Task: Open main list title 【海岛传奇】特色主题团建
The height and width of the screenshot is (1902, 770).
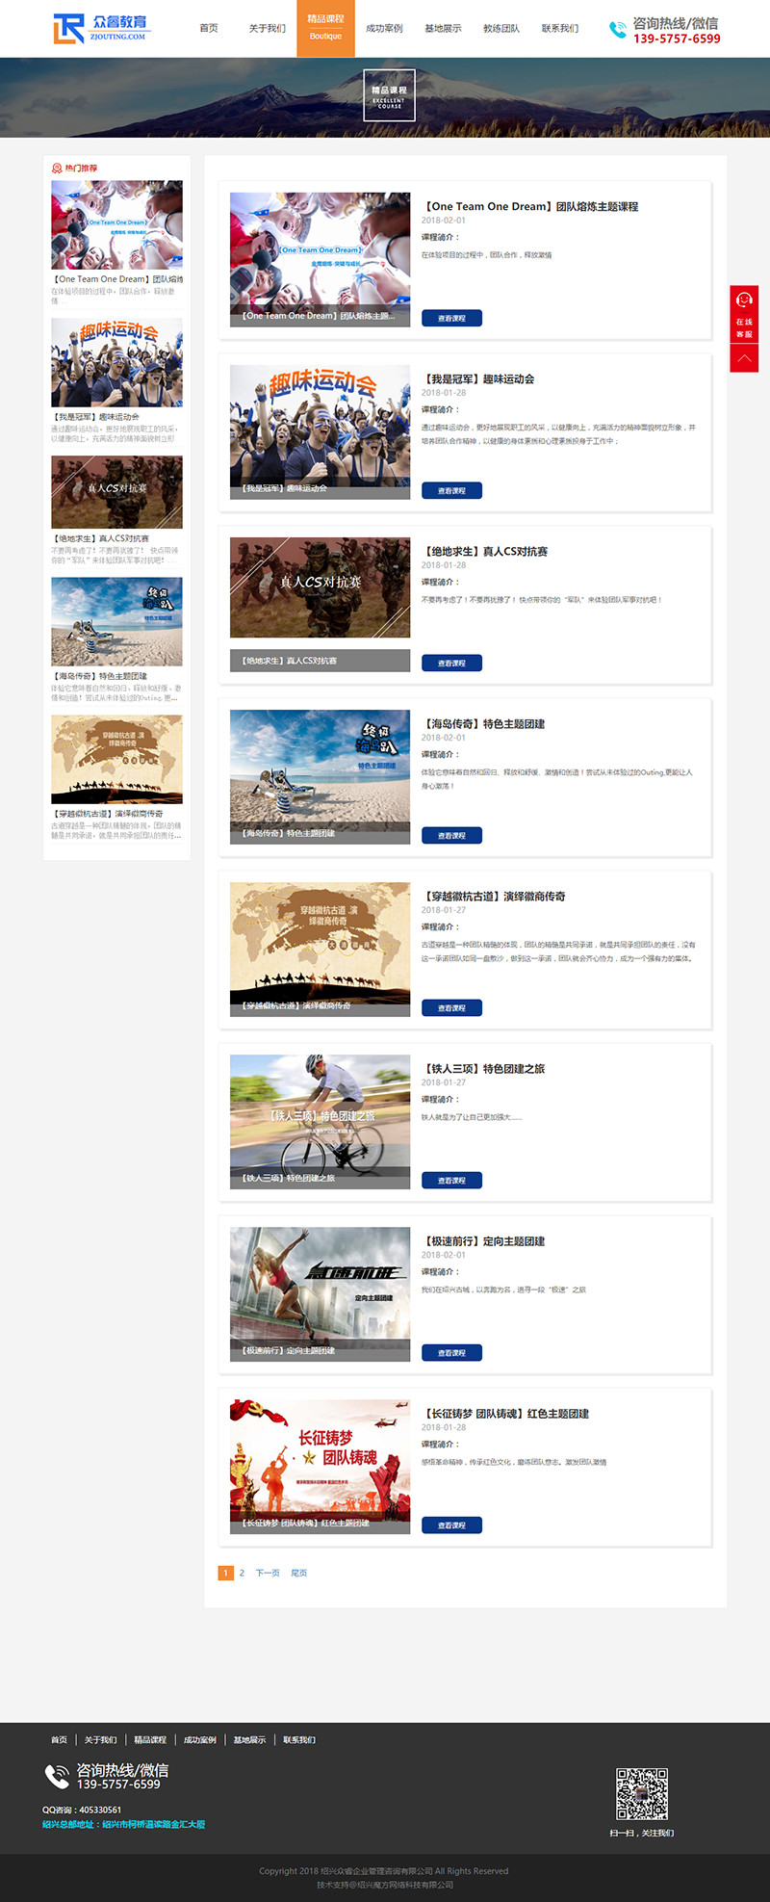Action: click(x=484, y=724)
